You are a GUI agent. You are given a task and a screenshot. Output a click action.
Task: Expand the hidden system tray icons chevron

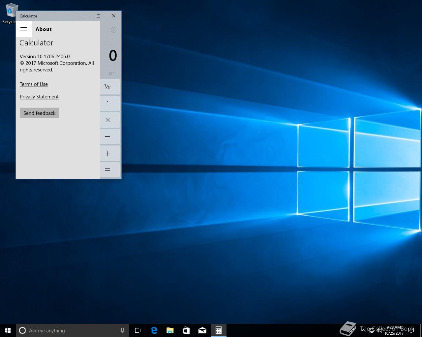[x=363, y=330]
